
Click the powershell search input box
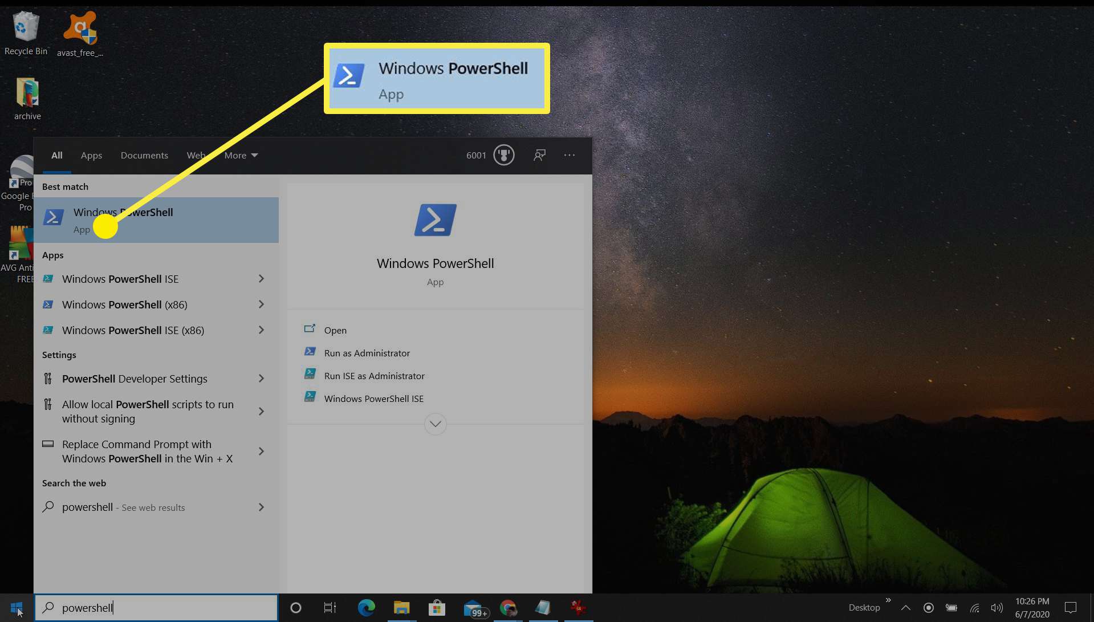click(156, 608)
